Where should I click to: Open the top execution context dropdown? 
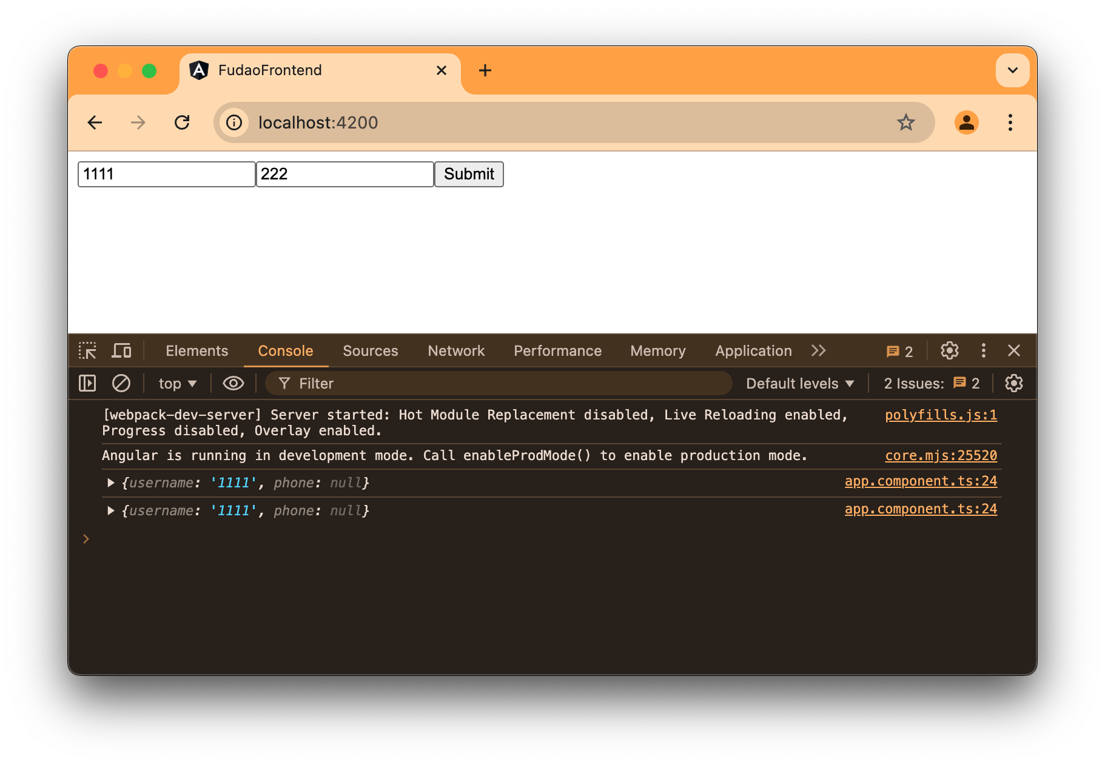(x=176, y=383)
